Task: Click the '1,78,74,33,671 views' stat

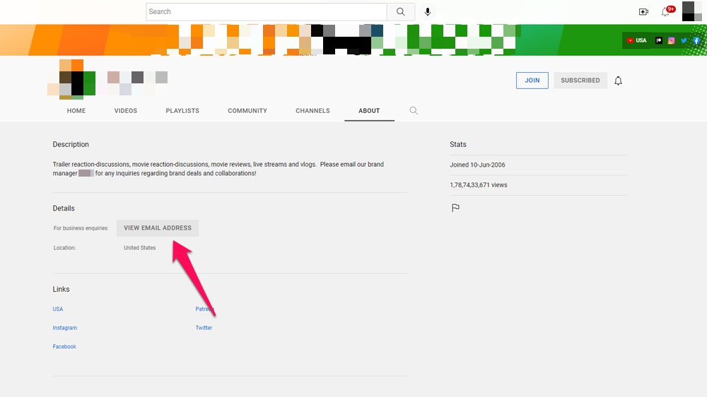Action: pyautogui.click(x=479, y=185)
